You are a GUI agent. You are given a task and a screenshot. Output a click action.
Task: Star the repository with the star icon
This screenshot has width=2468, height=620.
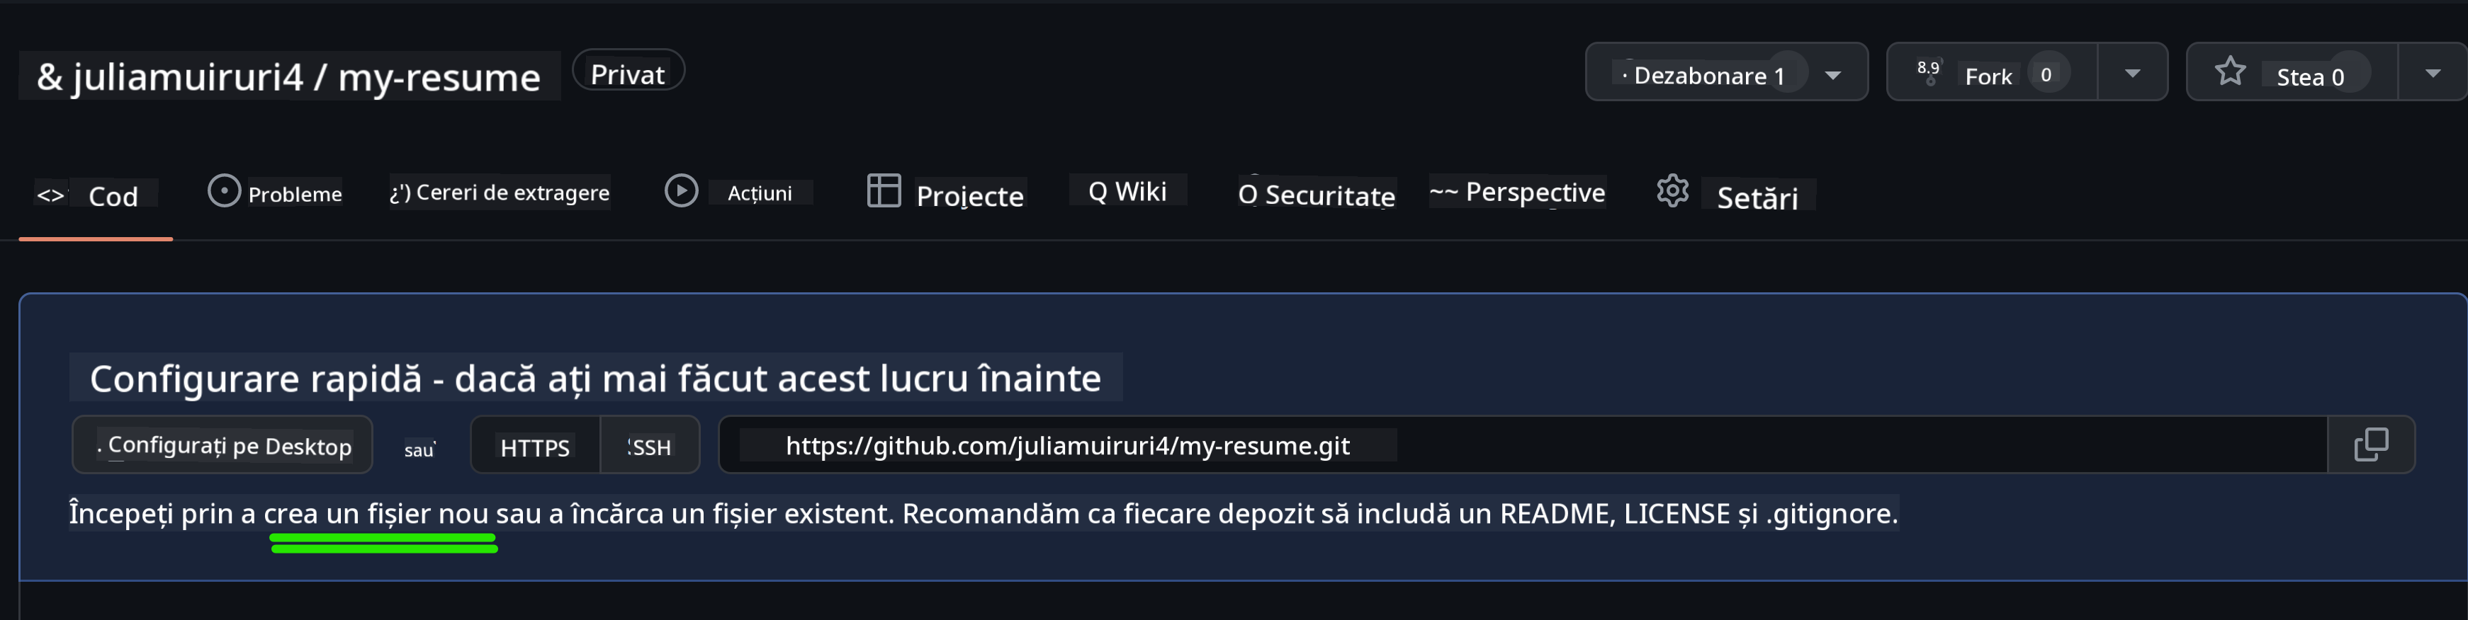click(2232, 70)
